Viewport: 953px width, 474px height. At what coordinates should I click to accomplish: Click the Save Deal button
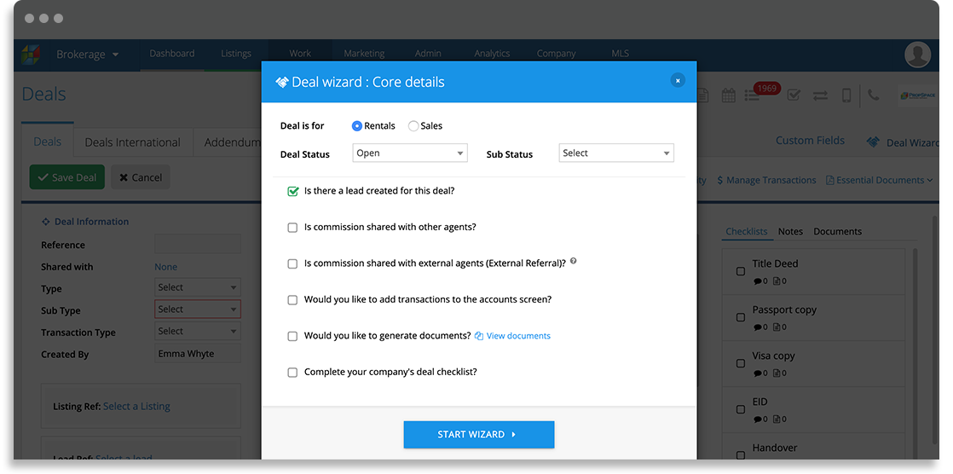coord(67,177)
